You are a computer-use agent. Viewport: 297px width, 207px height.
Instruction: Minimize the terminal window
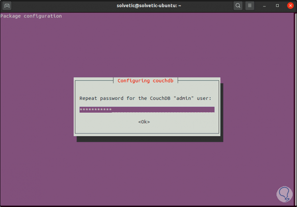coord(264,6)
